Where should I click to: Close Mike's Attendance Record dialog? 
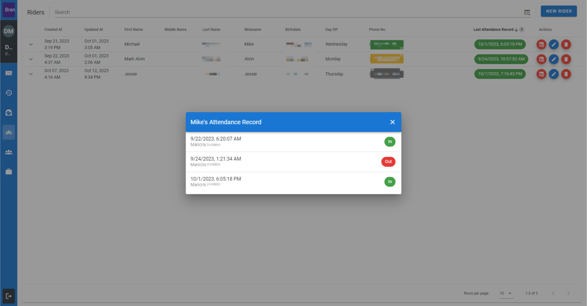pos(392,122)
